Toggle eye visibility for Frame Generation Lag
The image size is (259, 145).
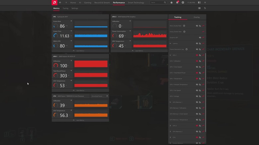click(197, 49)
